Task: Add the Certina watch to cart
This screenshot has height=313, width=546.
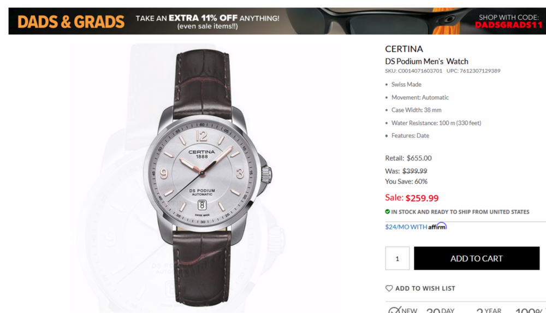Action: pos(477,258)
